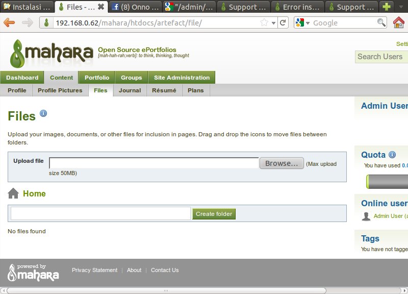Image resolution: width=408 pixels, height=294 pixels.
Task: Click the scrollbar left arrow
Action: point(3,290)
